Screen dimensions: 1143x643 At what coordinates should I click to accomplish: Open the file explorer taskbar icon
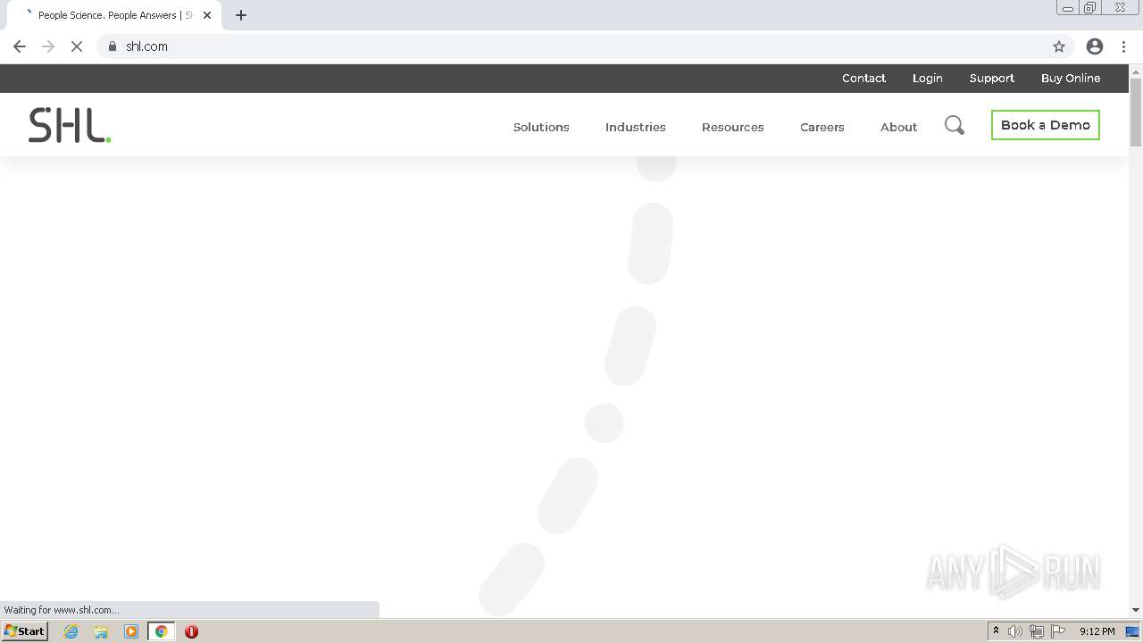[x=101, y=631]
